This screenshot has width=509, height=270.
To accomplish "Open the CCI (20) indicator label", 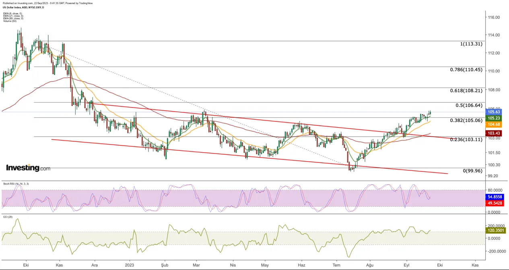I will 8,216.
